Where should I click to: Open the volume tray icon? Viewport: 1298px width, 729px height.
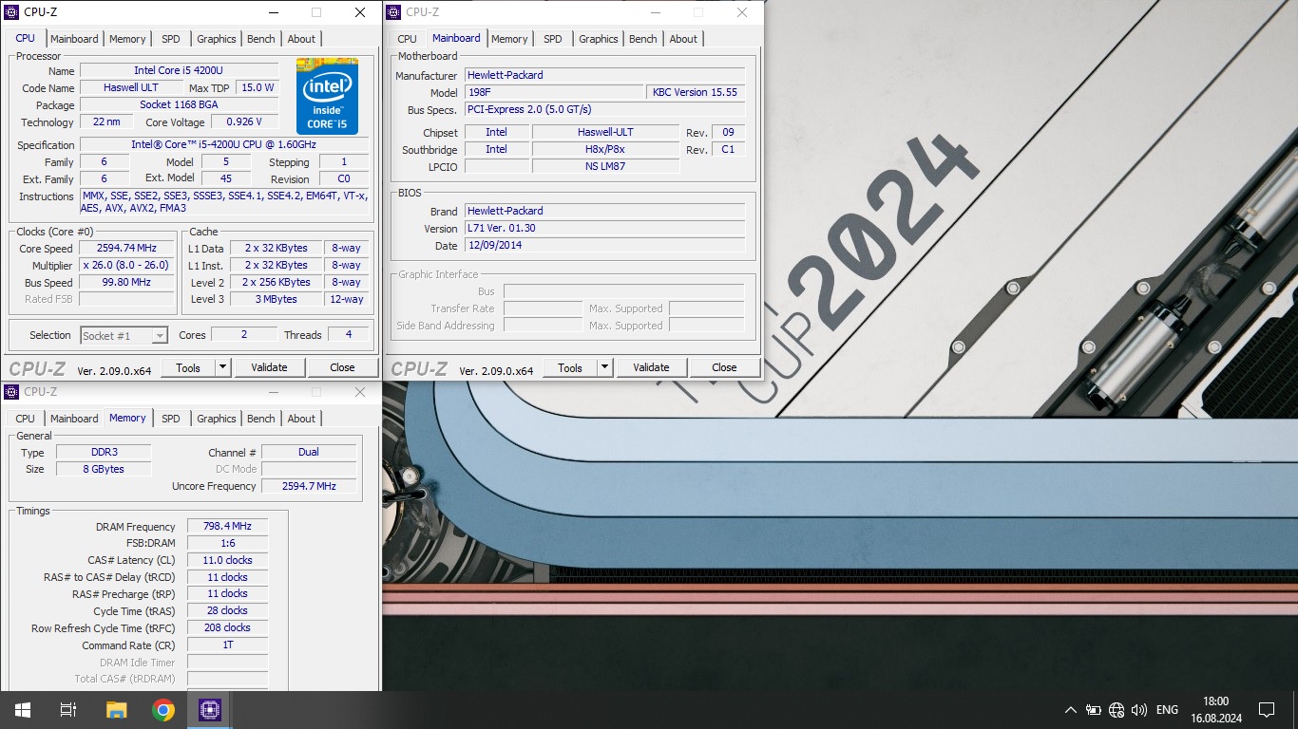click(1139, 710)
